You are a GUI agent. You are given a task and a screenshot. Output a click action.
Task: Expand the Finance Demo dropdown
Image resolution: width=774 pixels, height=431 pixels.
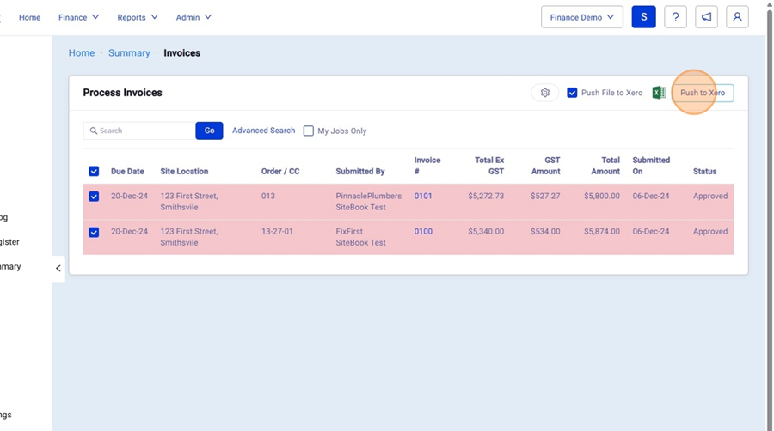pyautogui.click(x=582, y=17)
